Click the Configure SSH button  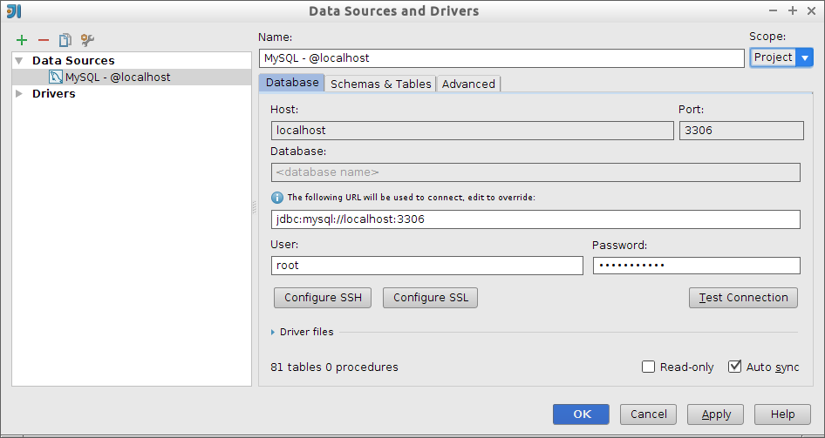323,298
